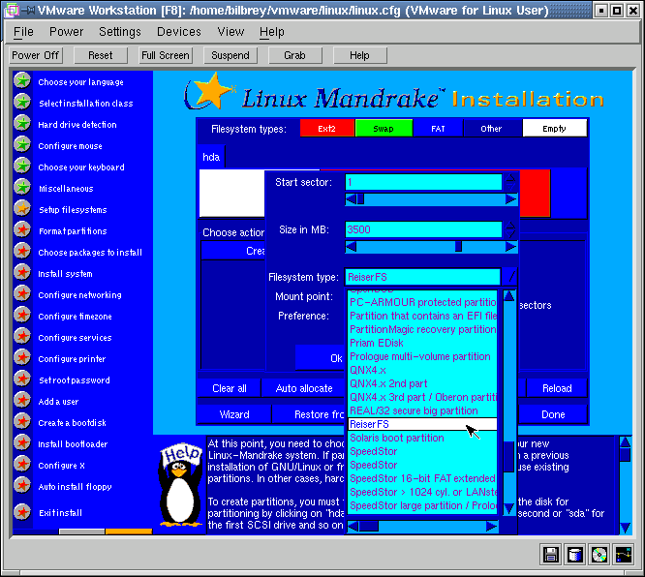This screenshot has width=645, height=577.
Task: Open the Settings menu
Action: [x=120, y=32]
